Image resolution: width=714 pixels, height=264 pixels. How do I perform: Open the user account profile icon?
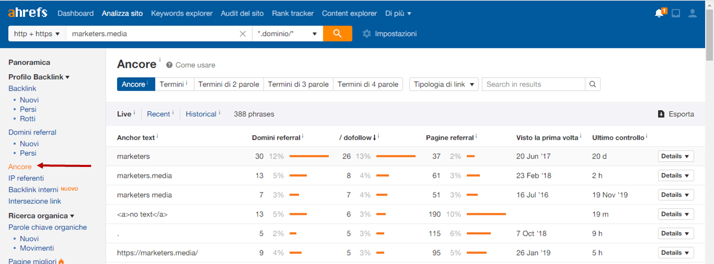click(693, 14)
